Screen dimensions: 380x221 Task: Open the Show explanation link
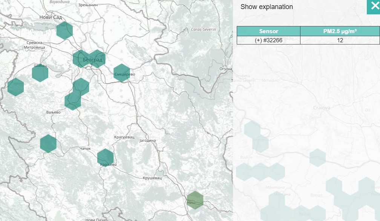(267, 7)
